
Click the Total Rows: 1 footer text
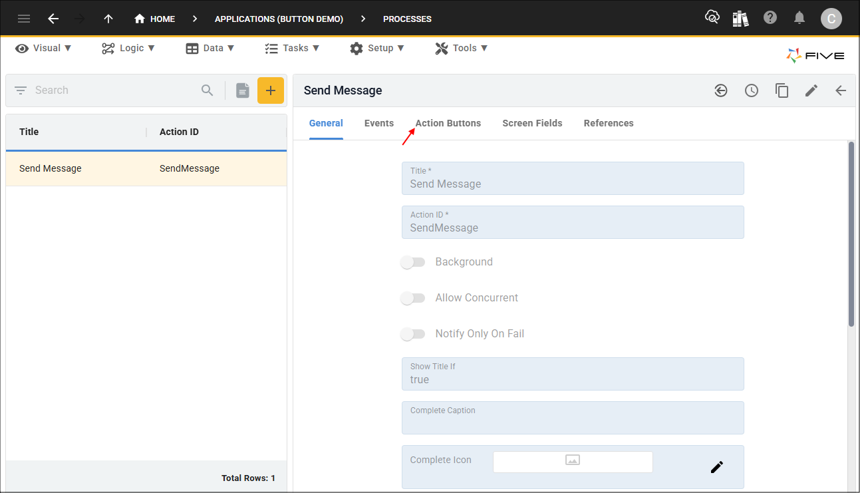click(x=248, y=478)
